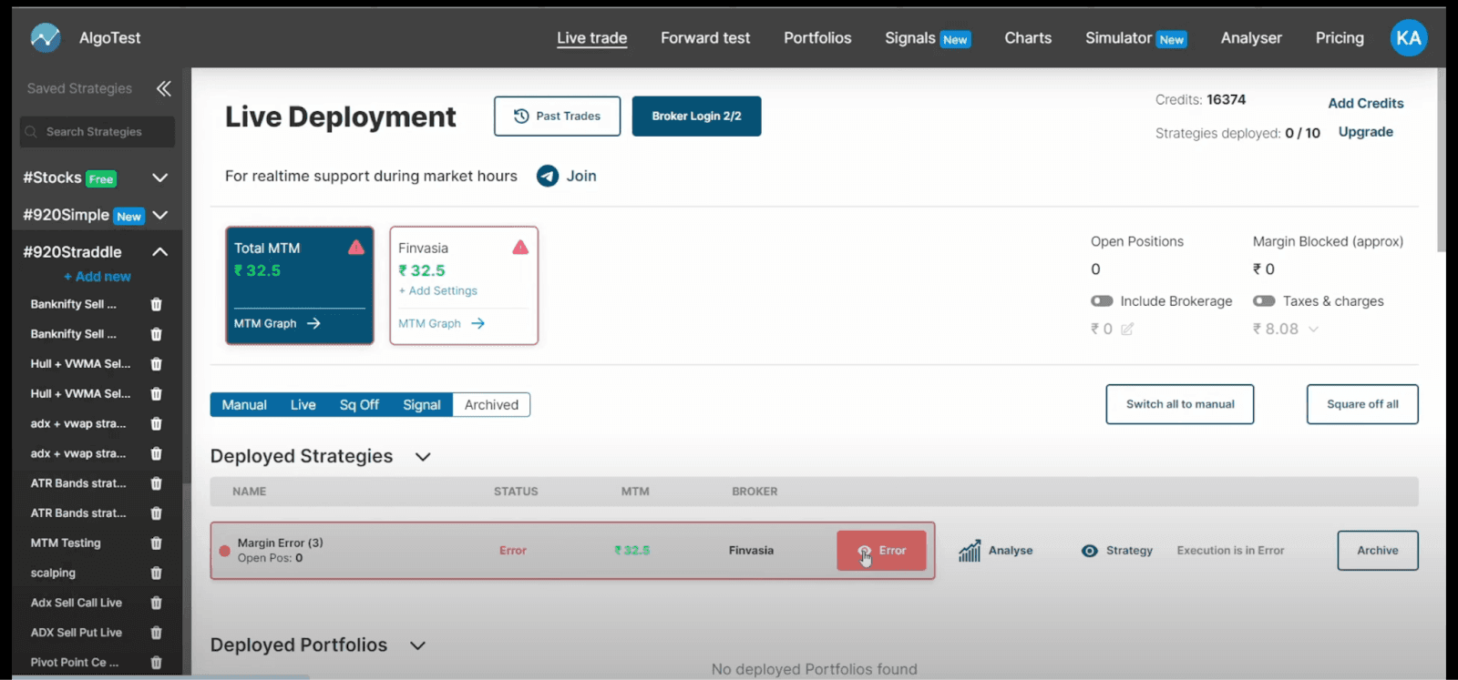Switch to the Archived tab
Image resolution: width=1458 pixels, height=680 pixels.
[491, 405]
